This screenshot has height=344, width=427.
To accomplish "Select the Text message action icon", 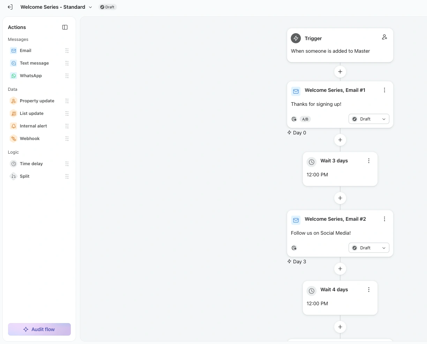I will (14, 63).
